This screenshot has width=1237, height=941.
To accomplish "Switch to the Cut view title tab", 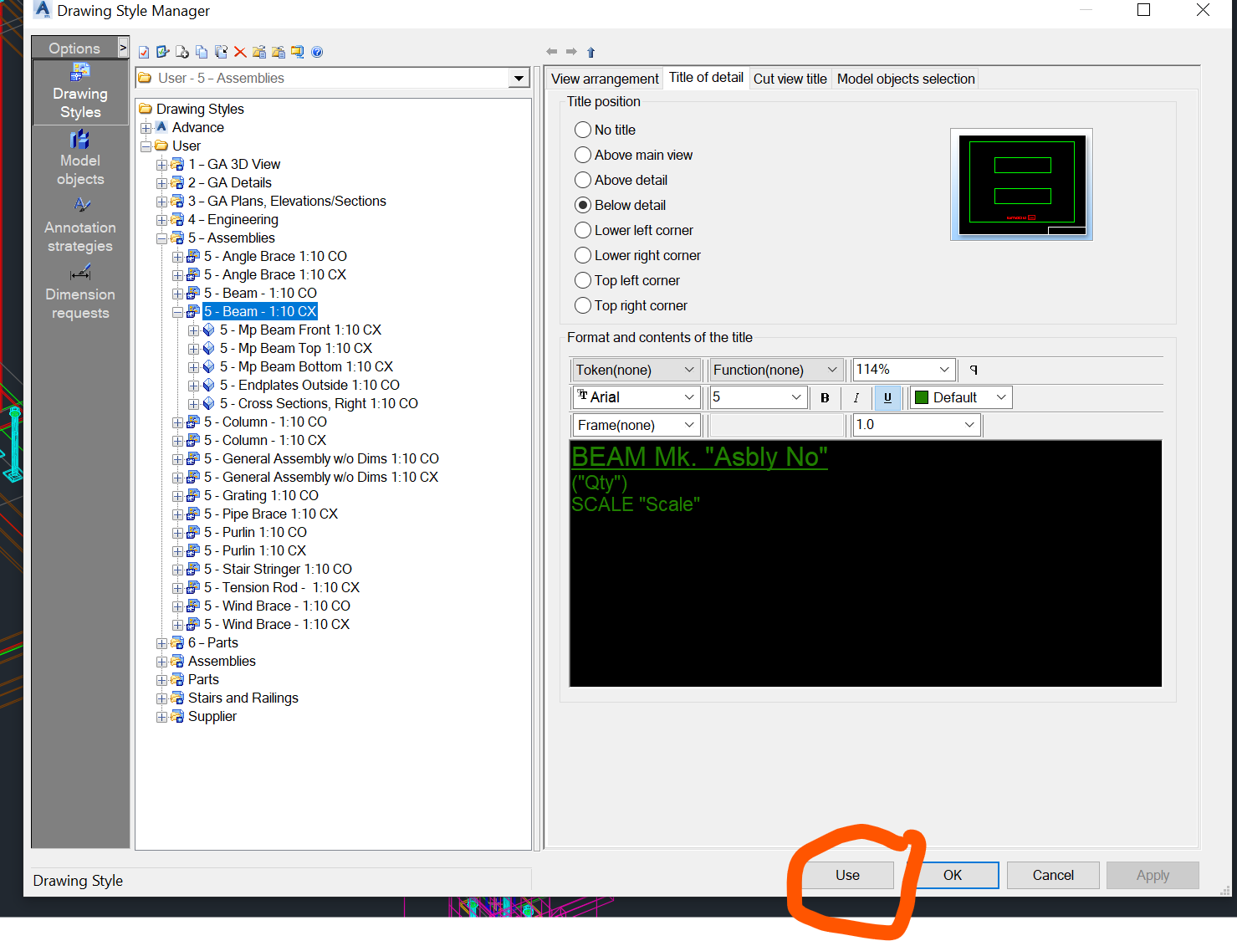I will click(x=790, y=78).
